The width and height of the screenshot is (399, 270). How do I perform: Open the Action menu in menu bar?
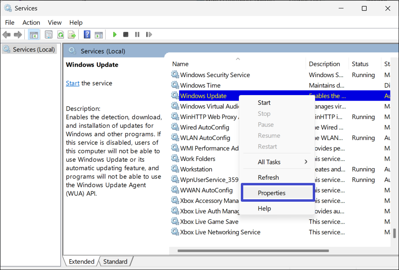pos(31,22)
